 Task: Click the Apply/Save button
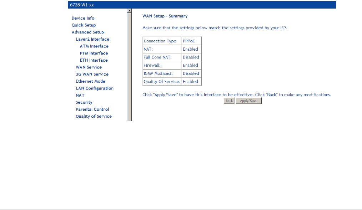[248, 101]
